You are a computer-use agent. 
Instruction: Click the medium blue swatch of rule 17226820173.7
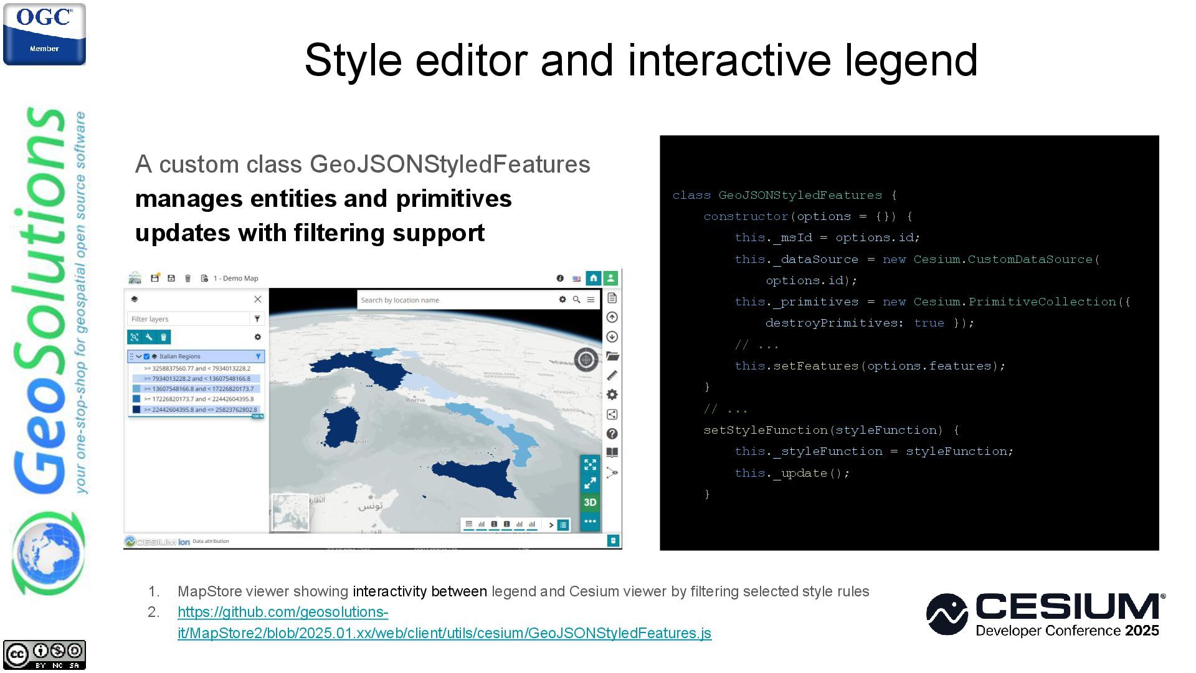coord(136,399)
